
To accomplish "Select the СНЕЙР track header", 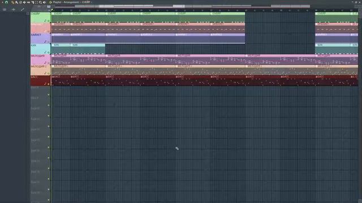I will [40, 17].
